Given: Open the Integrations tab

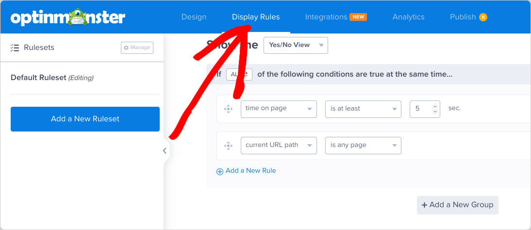Looking at the screenshot, I should click(x=326, y=17).
